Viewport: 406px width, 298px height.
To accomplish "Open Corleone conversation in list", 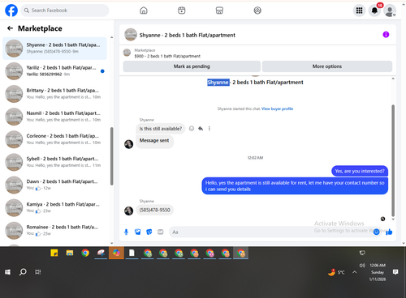I will (x=54, y=139).
